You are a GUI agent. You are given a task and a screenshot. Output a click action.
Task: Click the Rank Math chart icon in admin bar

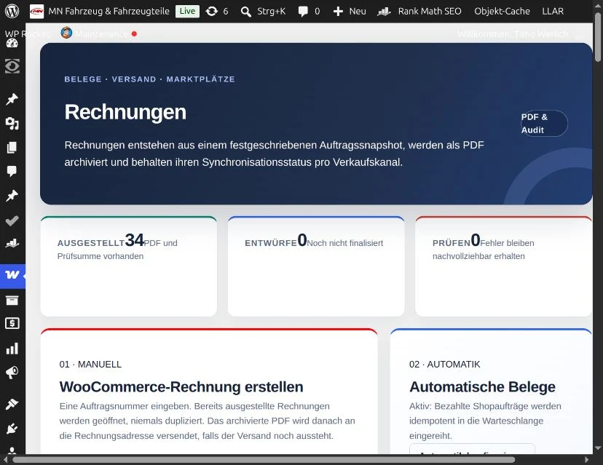pos(384,12)
